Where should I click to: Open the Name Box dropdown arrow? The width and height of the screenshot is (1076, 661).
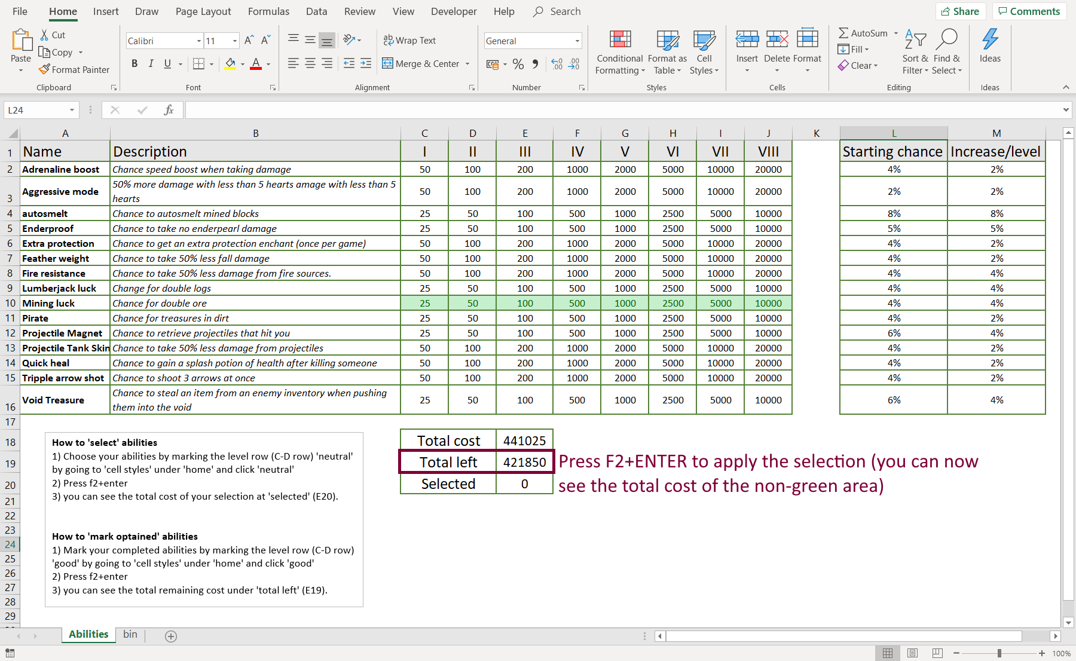[x=72, y=110]
